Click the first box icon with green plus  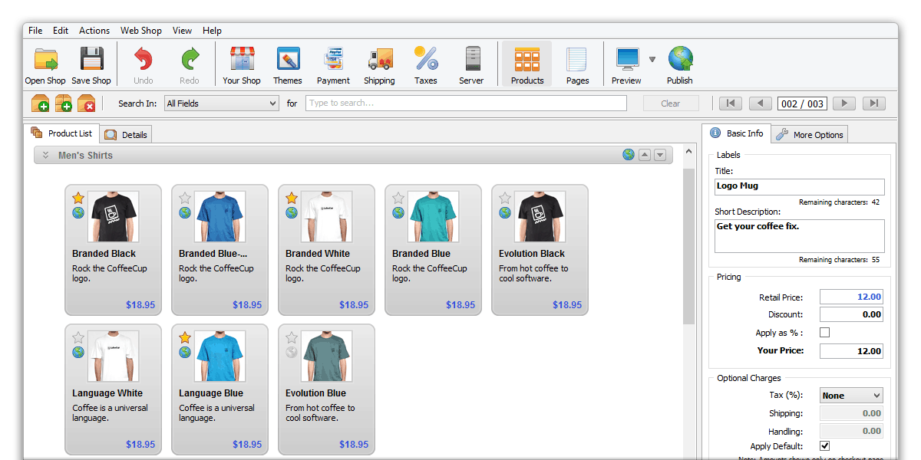(40, 103)
